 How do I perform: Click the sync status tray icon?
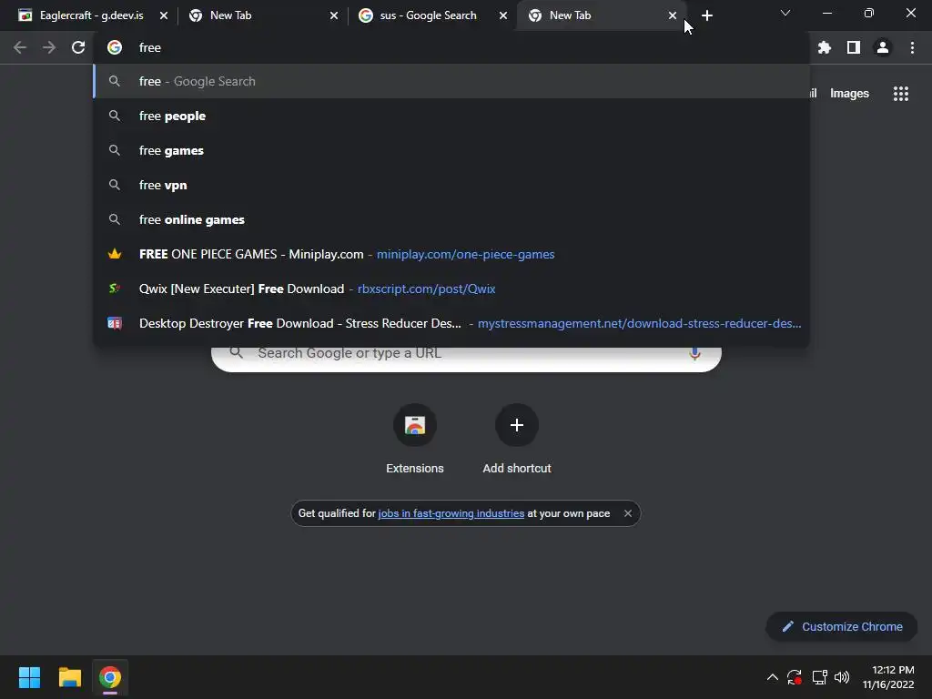tap(795, 677)
